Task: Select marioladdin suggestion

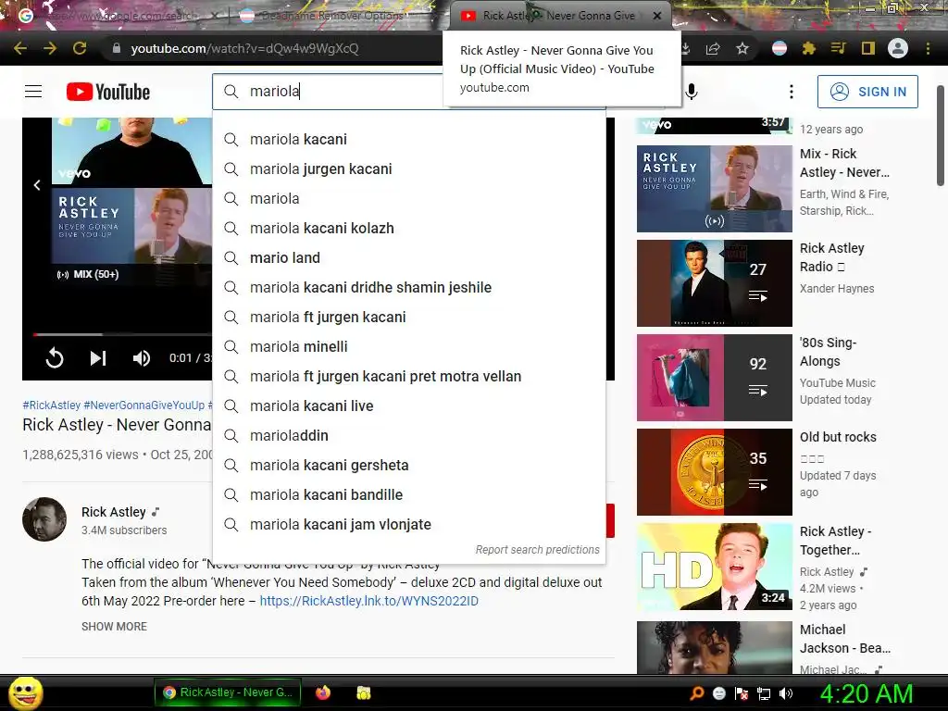Action: tap(409, 435)
